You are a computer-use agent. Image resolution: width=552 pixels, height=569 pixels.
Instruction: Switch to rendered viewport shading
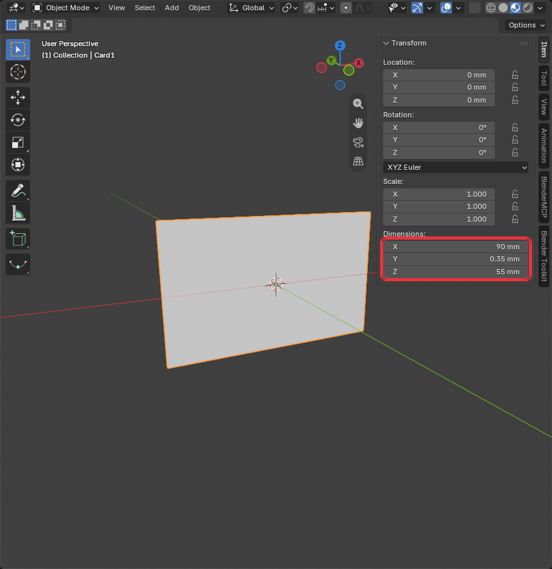(528, 8)
